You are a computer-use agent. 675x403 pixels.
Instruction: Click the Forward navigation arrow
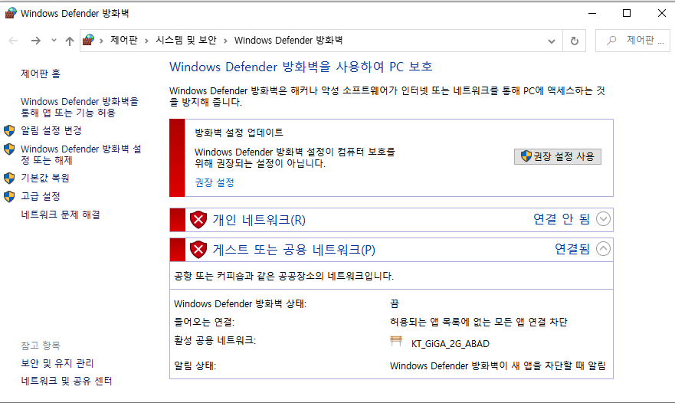tap(36, 41)
